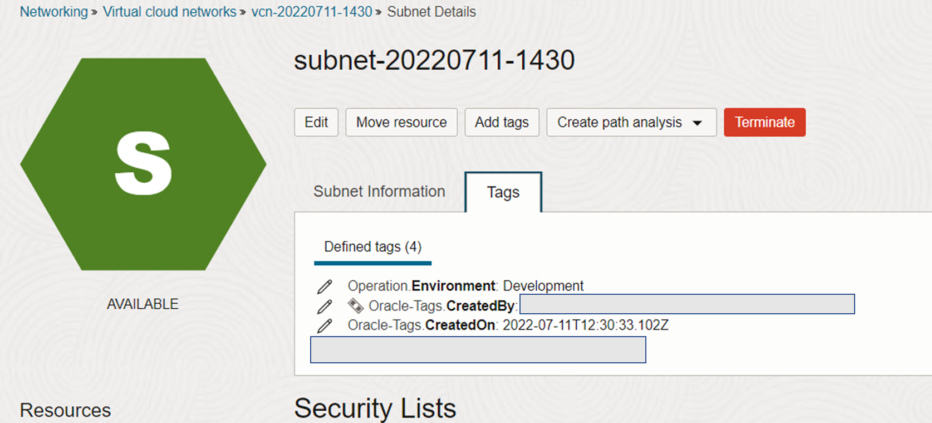Image resolution: width=932 pixels, height=423 pixels.
Task: Click the Security Lists heading
Action: pos(375,408)
